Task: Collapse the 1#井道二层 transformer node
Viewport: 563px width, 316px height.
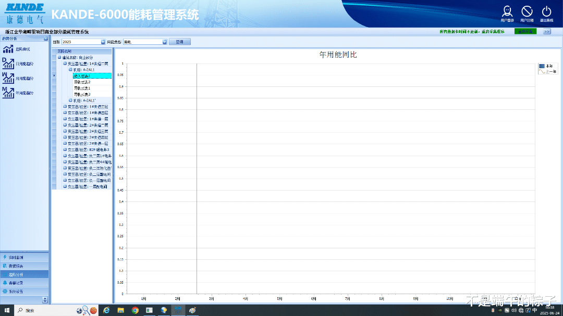Action: (x=65, y=64)
